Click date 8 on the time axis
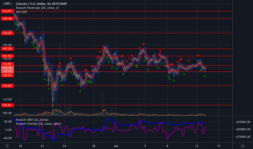The width and height of the screenshot is (253, 149). click(167, 146)
